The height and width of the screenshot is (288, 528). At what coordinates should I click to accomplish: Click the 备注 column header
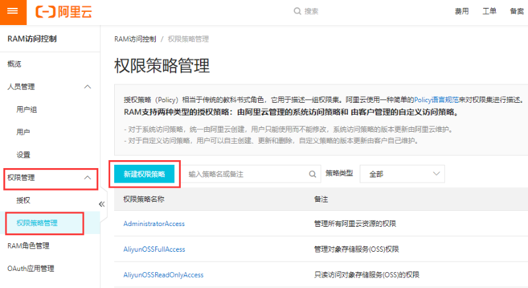[x=321, y=199]
